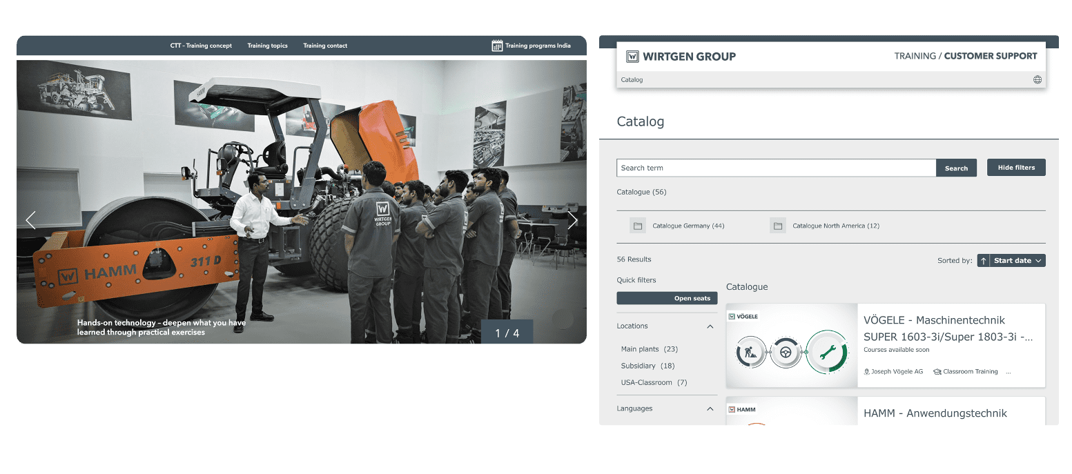
Task: Open the language globe icon
Action: [x=1037, y=80]
